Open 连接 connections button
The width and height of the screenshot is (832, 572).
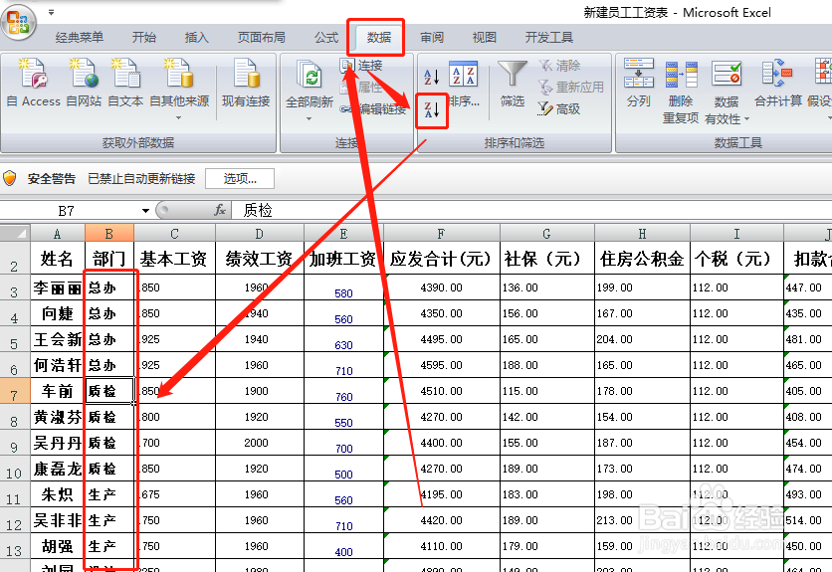tap(361, 66)
